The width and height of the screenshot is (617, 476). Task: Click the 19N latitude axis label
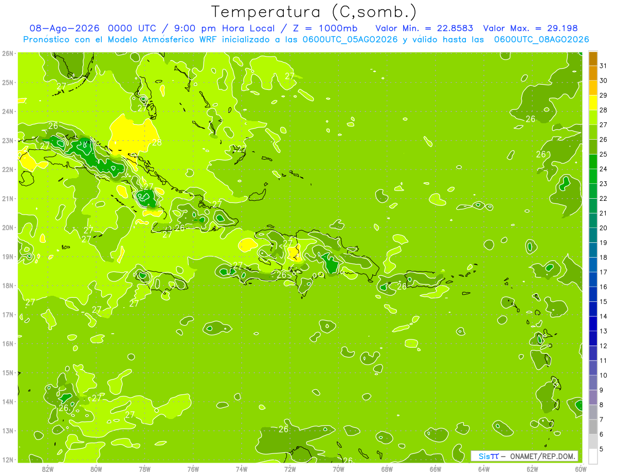pyautogui.click(x=8, y=257)
